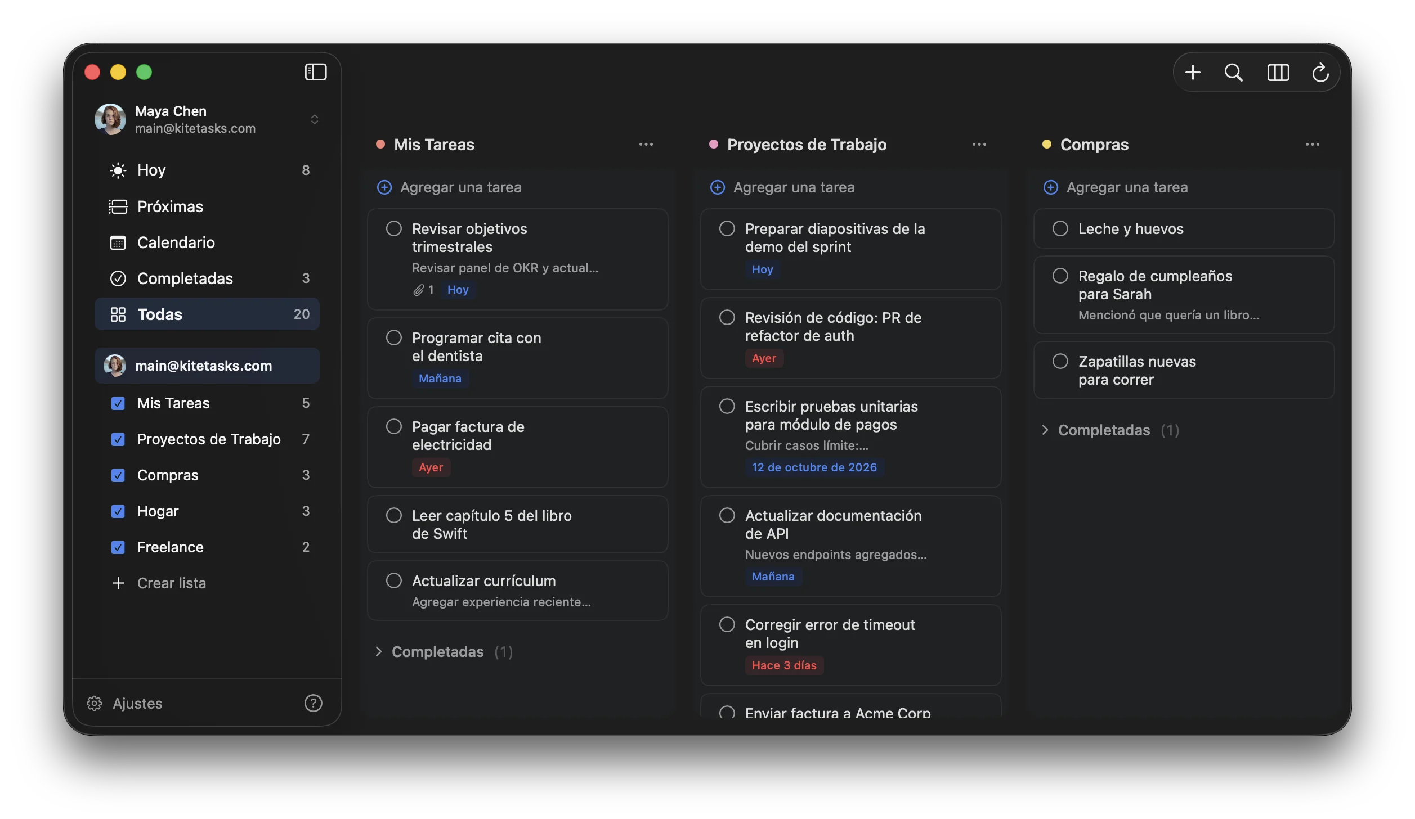Open the Calendario view
The width and height of the screenshot is (1415, 819).
pyautogui.click(x=207, y=242)
